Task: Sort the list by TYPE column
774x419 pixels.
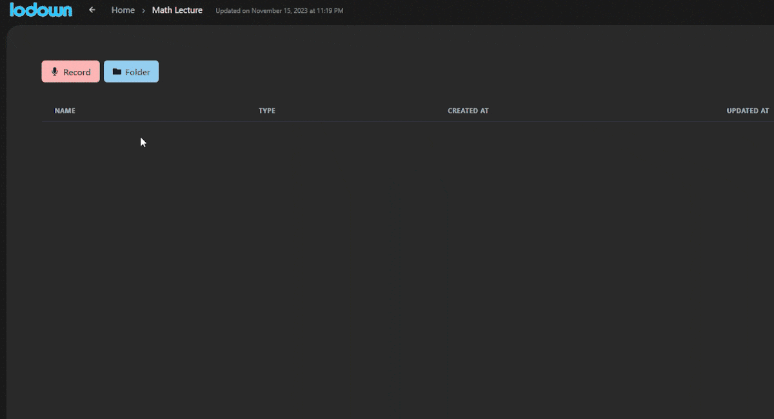Action: click(x=266, y=111)
